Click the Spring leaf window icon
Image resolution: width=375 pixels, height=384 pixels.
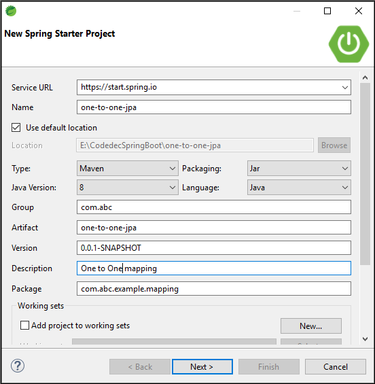click(11, 11)
